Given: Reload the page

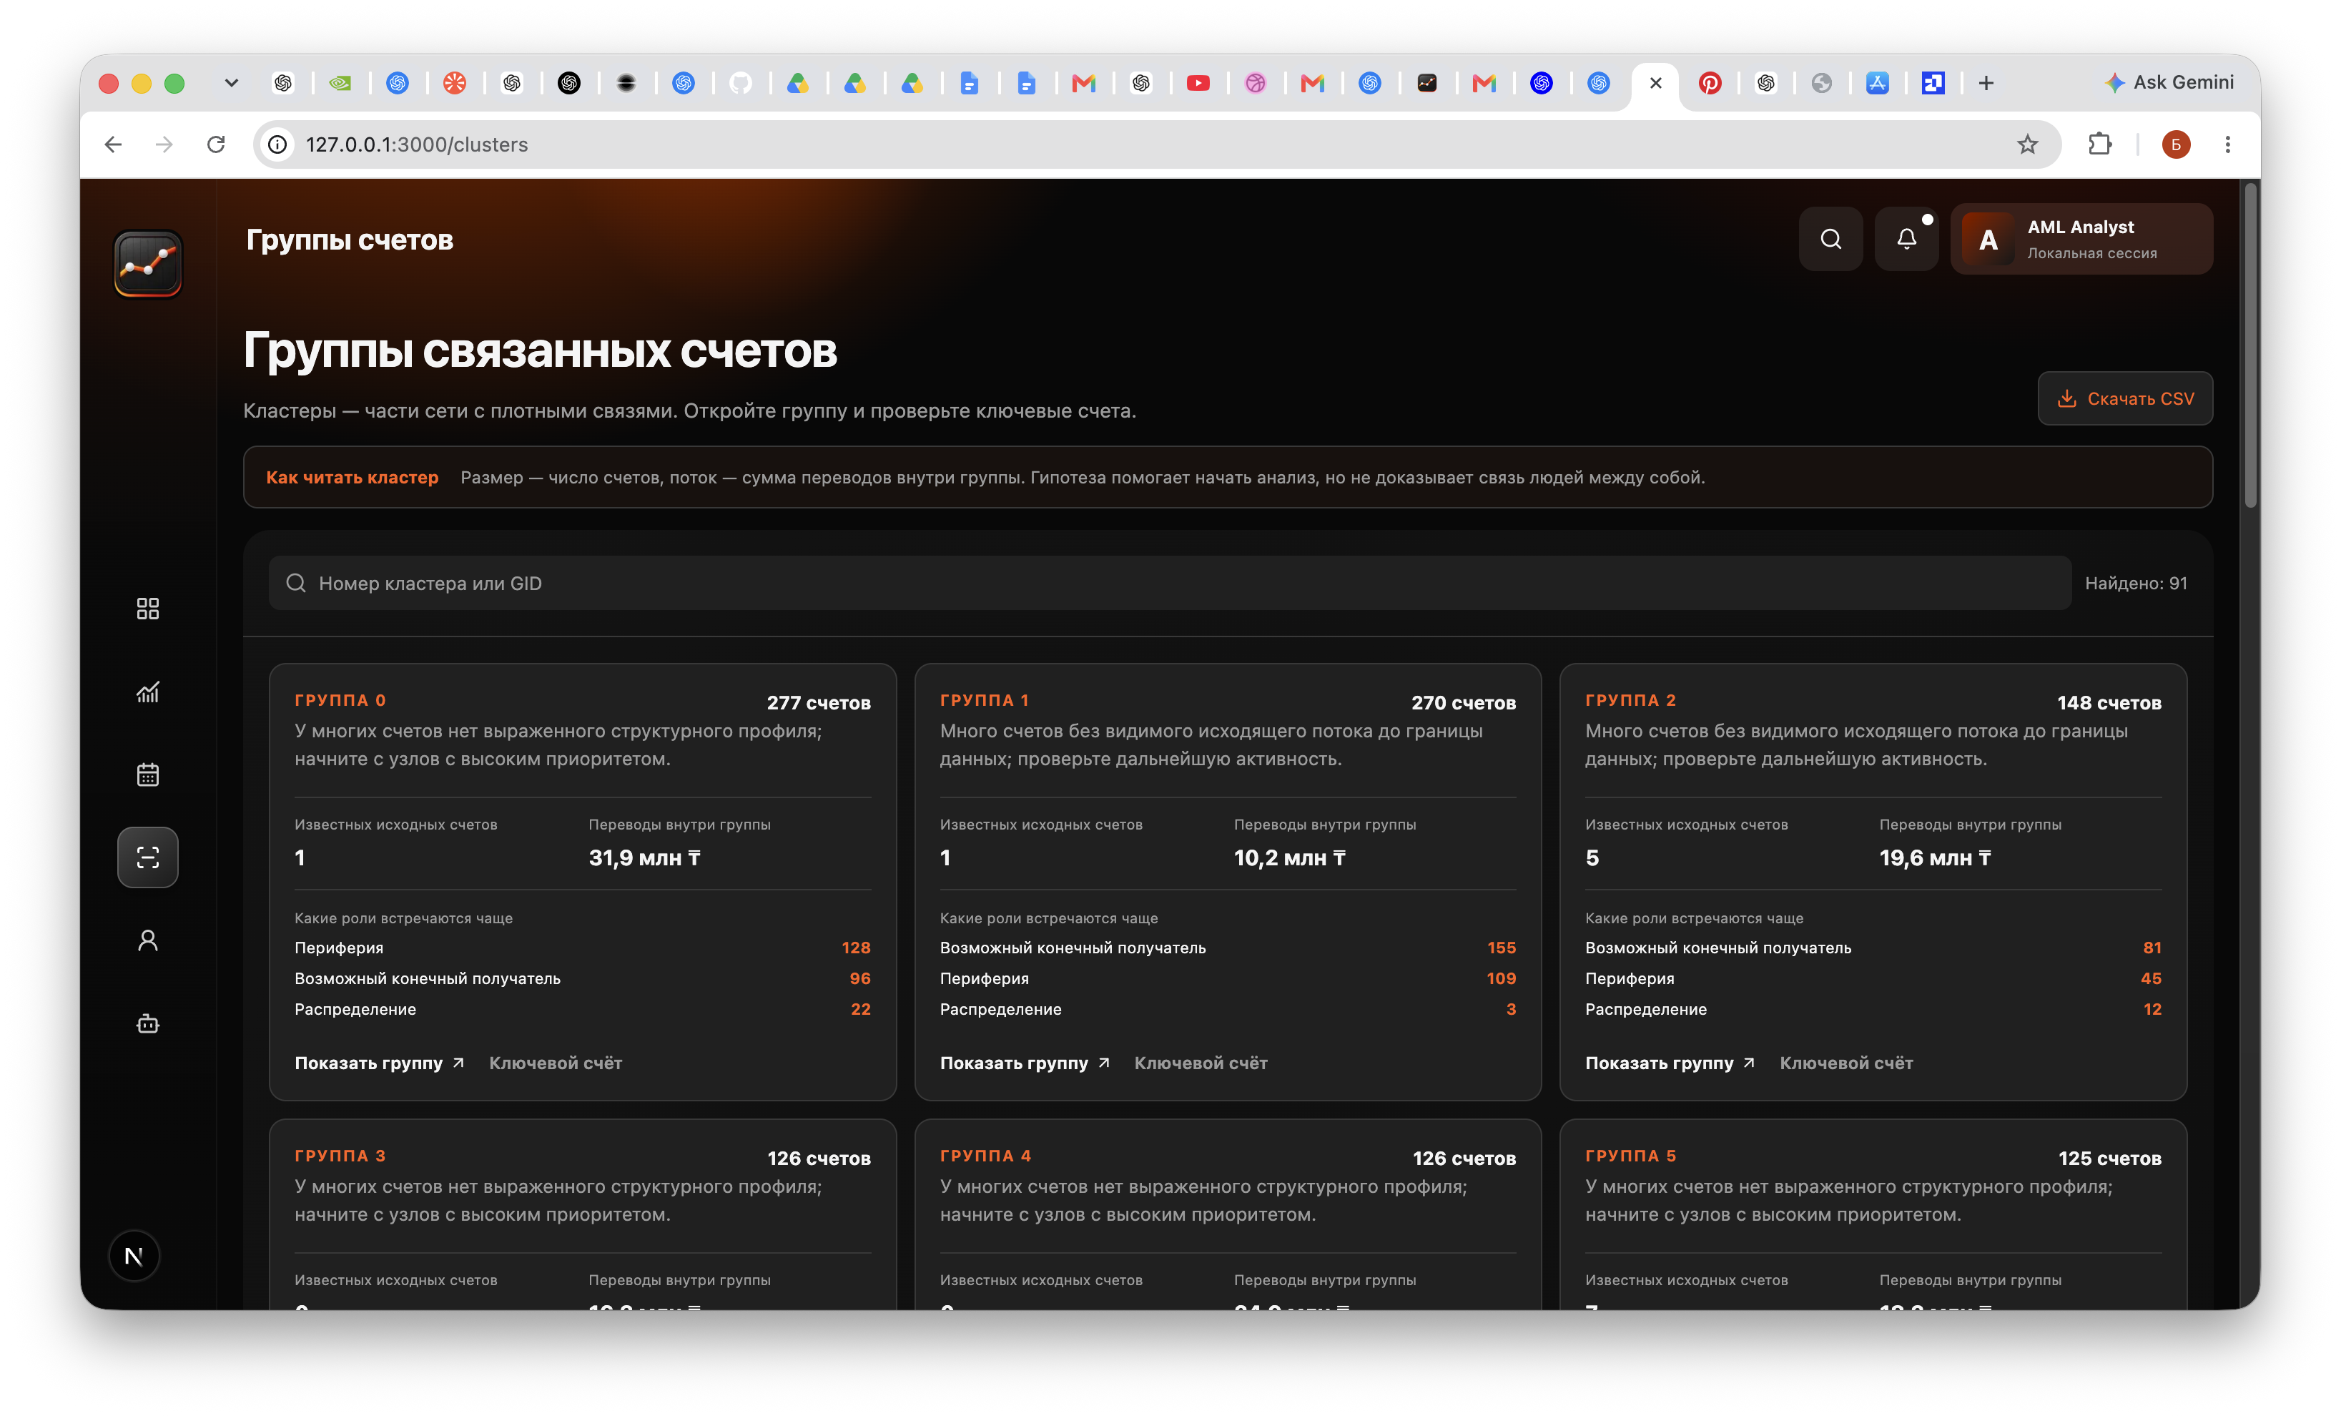Looking at the screenshot, I should pos(216,144).
